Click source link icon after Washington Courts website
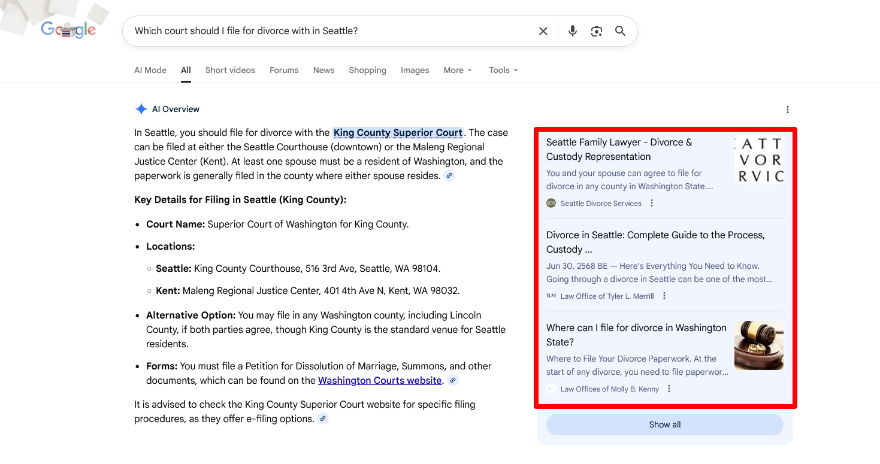This screenshot has width=880, height=464. (x=453, y=381)
